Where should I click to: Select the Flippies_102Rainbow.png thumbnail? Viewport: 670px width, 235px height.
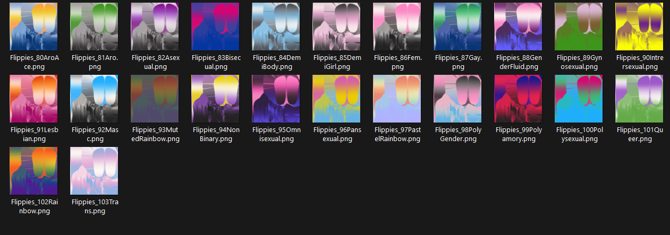34,171
